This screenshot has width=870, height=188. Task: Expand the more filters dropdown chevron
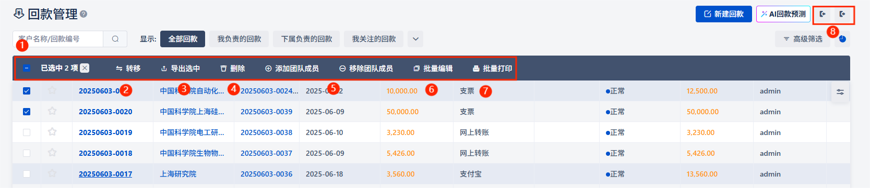click(415, 39)
